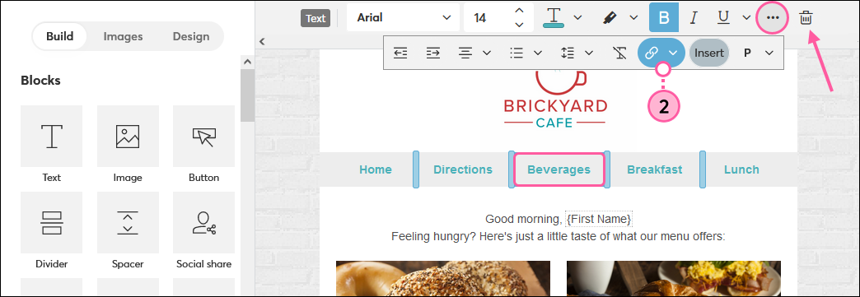Switch to the Images tab

[124, 36]
